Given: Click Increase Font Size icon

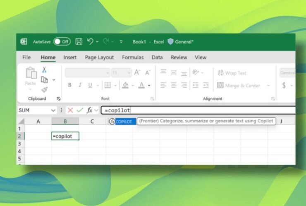Looking at the screenshot, I should 137,73.
